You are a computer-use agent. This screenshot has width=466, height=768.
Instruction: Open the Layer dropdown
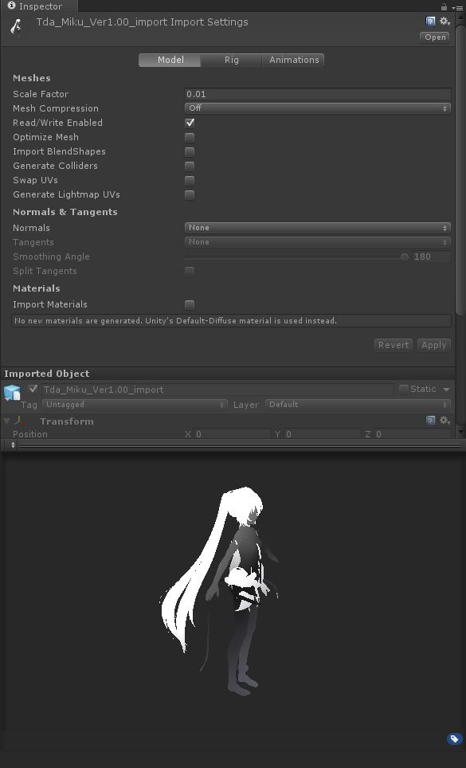(358, 405)
